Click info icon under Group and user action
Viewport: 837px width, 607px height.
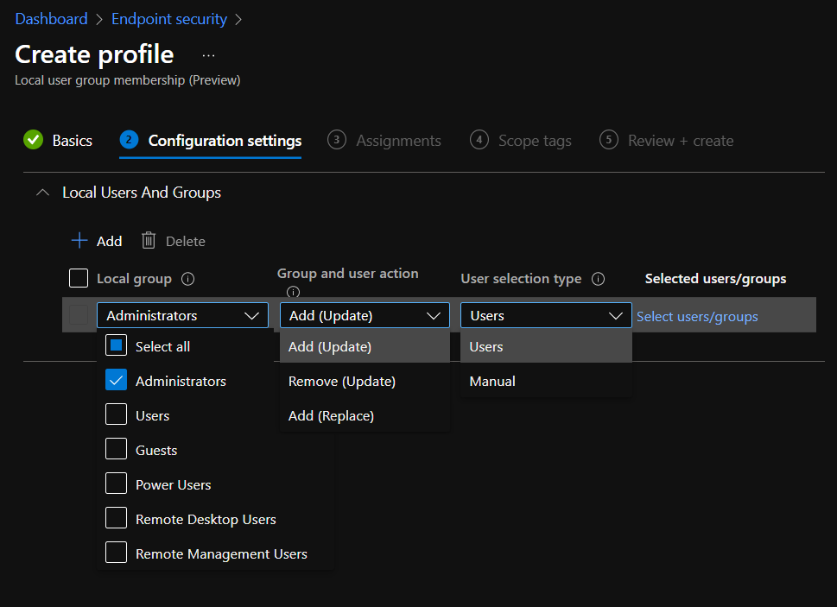pyautogui.click(x=293, y=292)
